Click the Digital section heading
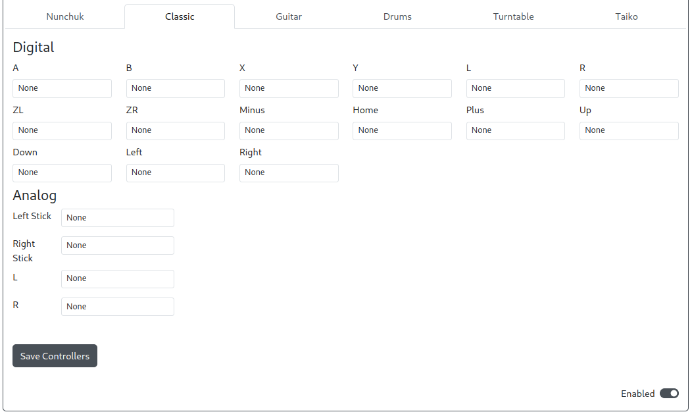Viewport: 692px width, 414px height. [x=34, y=47]
